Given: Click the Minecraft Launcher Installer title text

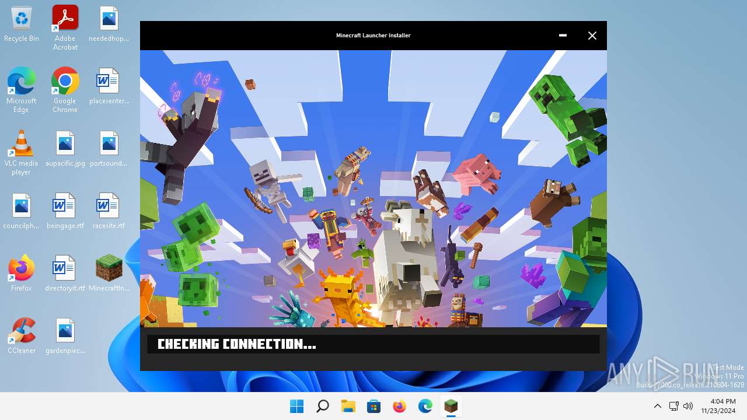Looking at the screenshot, I should tap(373, 36).
